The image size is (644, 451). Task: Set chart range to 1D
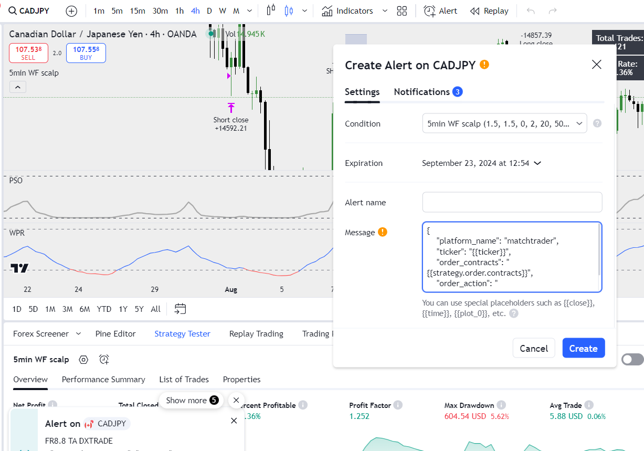(17, 309)
